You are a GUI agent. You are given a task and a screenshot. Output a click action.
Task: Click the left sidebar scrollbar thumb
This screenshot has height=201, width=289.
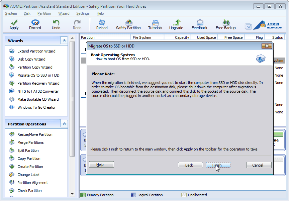pyautogui.click(x=72, y=99)
